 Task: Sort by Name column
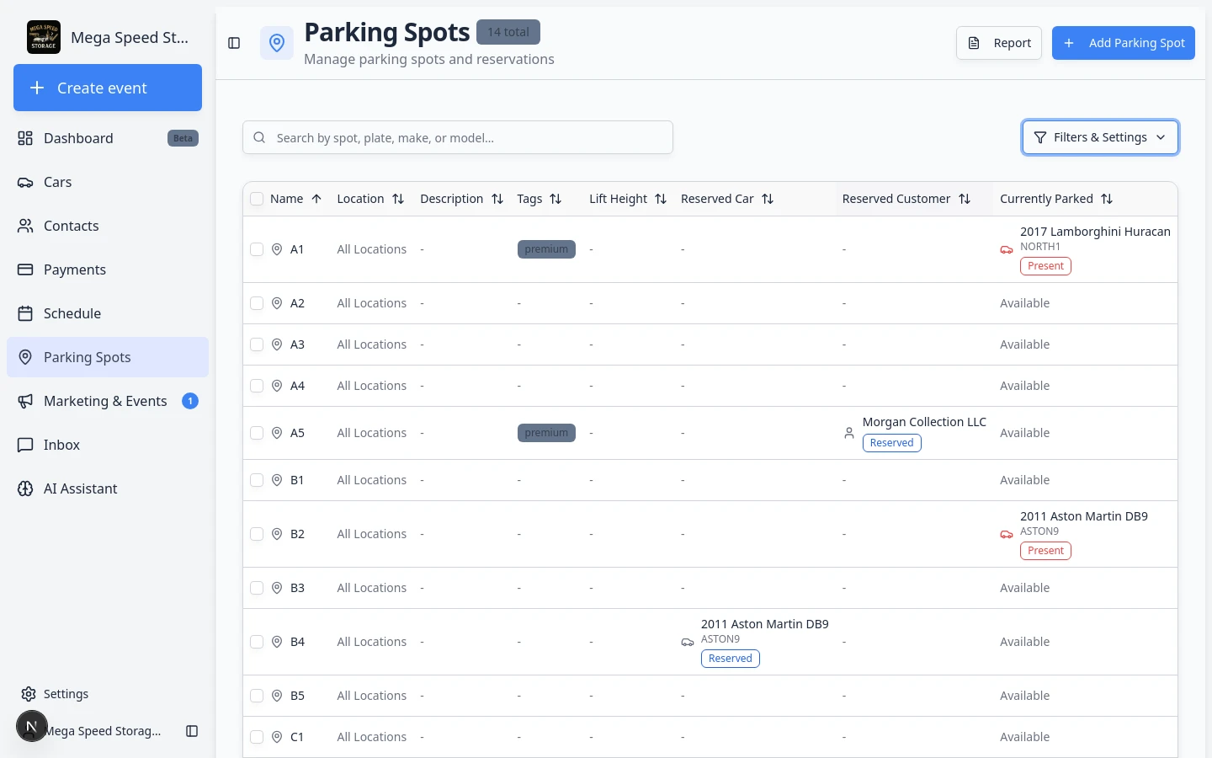coord(296,199)
